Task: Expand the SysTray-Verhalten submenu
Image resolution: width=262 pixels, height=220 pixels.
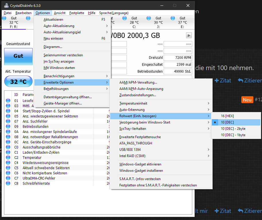Action: (x=161, y=129)
